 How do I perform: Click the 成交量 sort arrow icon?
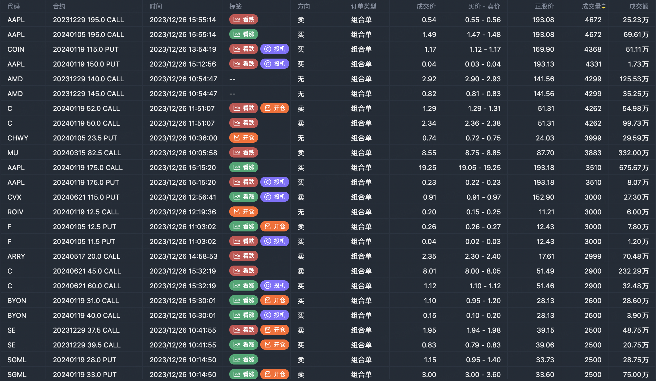[x=604, y=7]
